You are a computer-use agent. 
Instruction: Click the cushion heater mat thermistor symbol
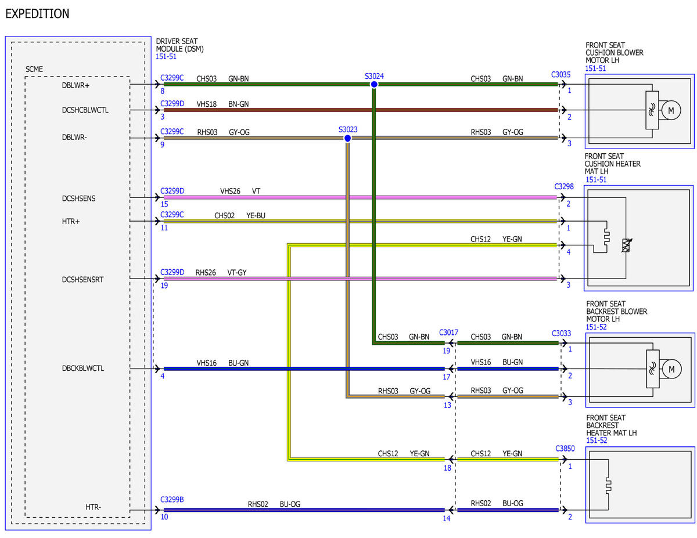point(626,245)
